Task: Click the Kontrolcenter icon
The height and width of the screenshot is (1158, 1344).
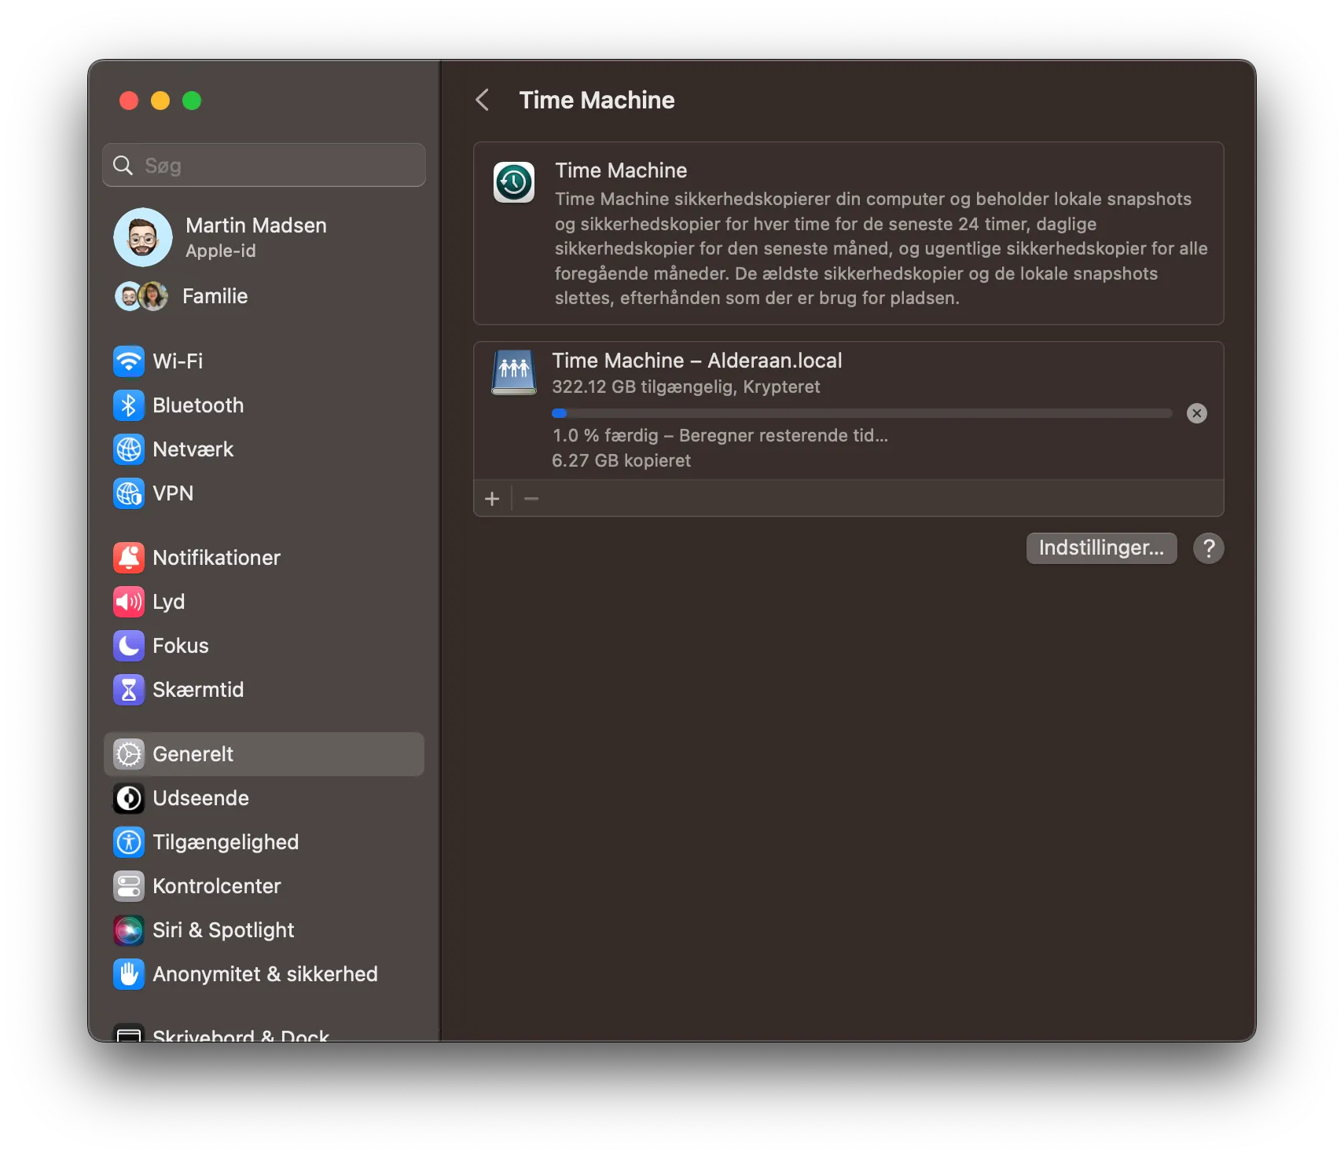Action: pos(130,886)
